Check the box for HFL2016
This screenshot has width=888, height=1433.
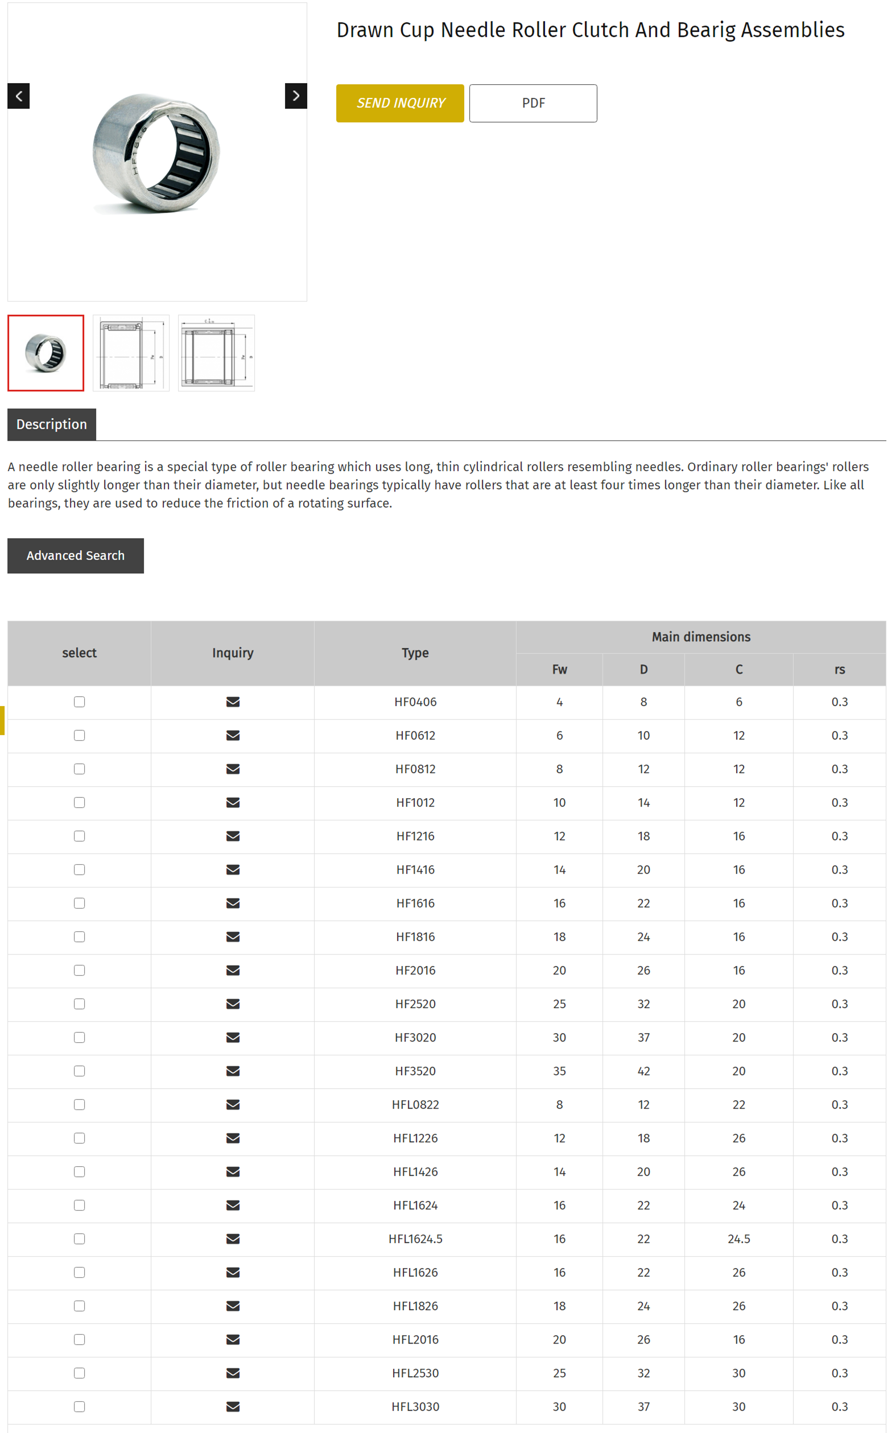tap(79, 1339)
